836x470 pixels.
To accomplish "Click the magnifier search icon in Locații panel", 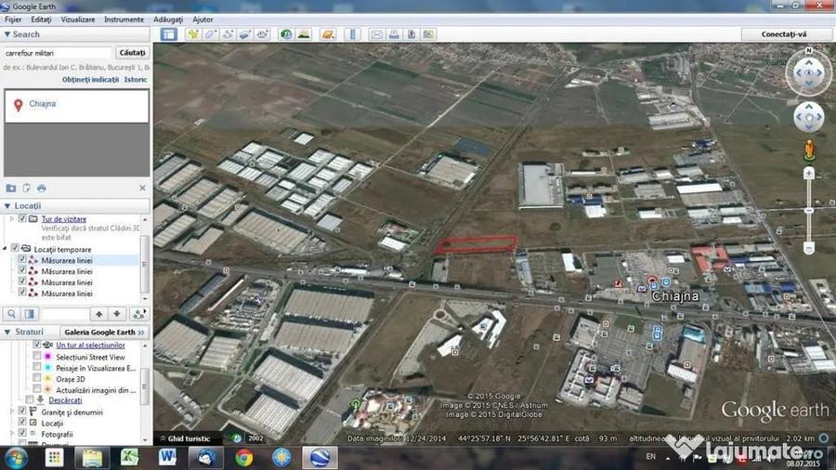I will (x=12, y=314).
